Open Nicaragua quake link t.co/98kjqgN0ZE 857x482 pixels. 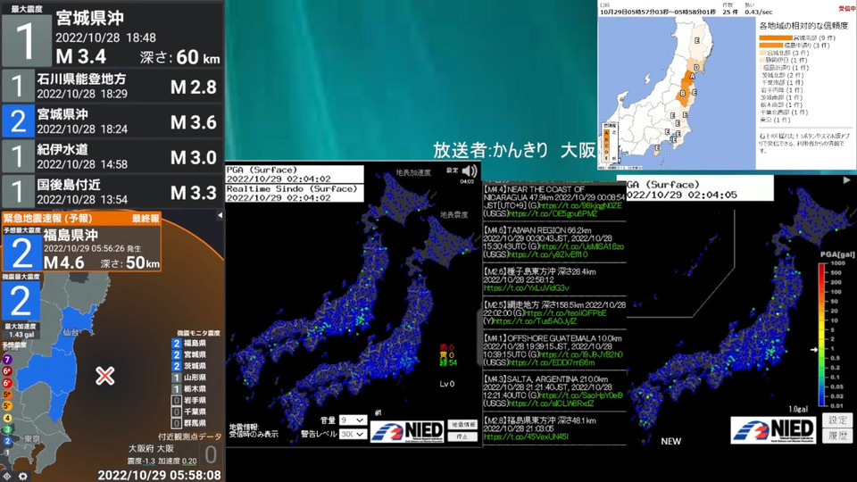pyautogui.click(x=581, y=205)
